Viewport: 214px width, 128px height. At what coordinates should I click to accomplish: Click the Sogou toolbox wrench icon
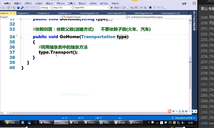(x=195, y=111)
